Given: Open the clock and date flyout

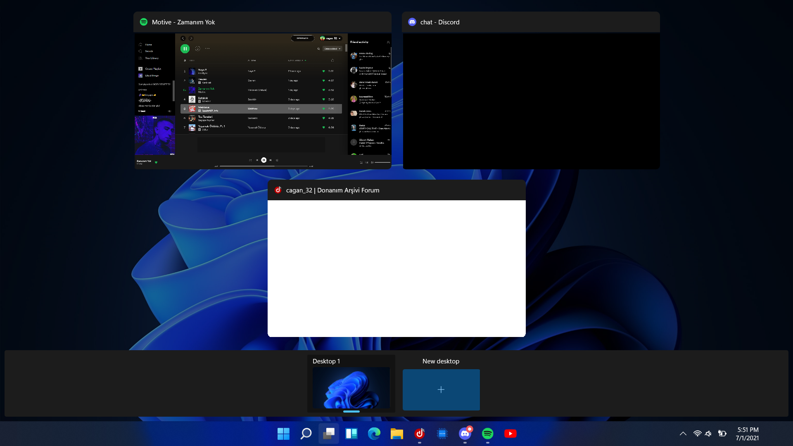Looking at the screenshot, I should (748, 434).
